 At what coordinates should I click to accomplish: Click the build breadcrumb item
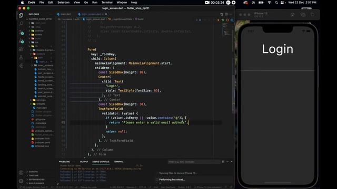click(139, 19)
